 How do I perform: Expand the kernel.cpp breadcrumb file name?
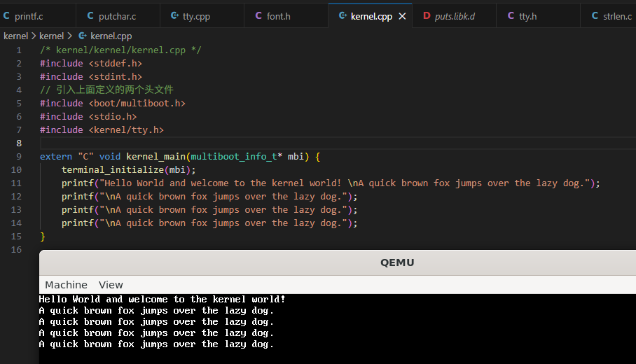pos(111,36)
